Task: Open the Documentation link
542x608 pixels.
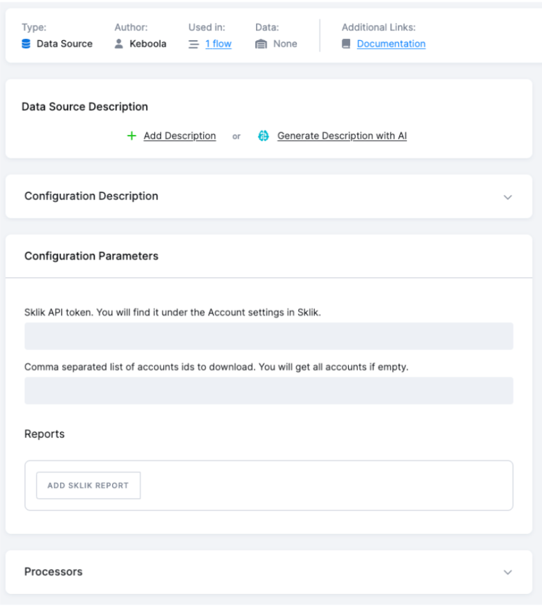Action: point(391,44)
